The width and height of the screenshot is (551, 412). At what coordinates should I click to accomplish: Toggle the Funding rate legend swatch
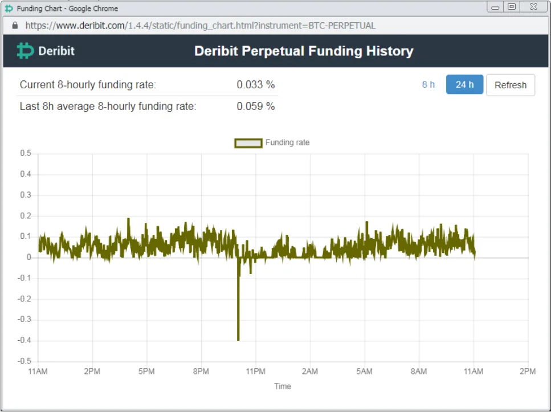pyautogui.click(x=248, y=143)
